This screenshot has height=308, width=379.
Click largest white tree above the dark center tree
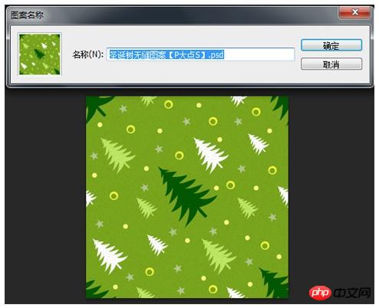point(210,155)
